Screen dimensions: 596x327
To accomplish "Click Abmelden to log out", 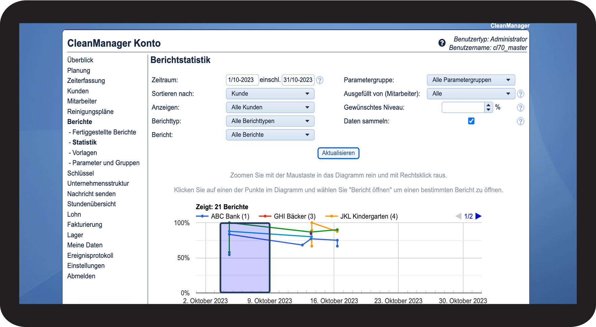I will click(81, 276).
